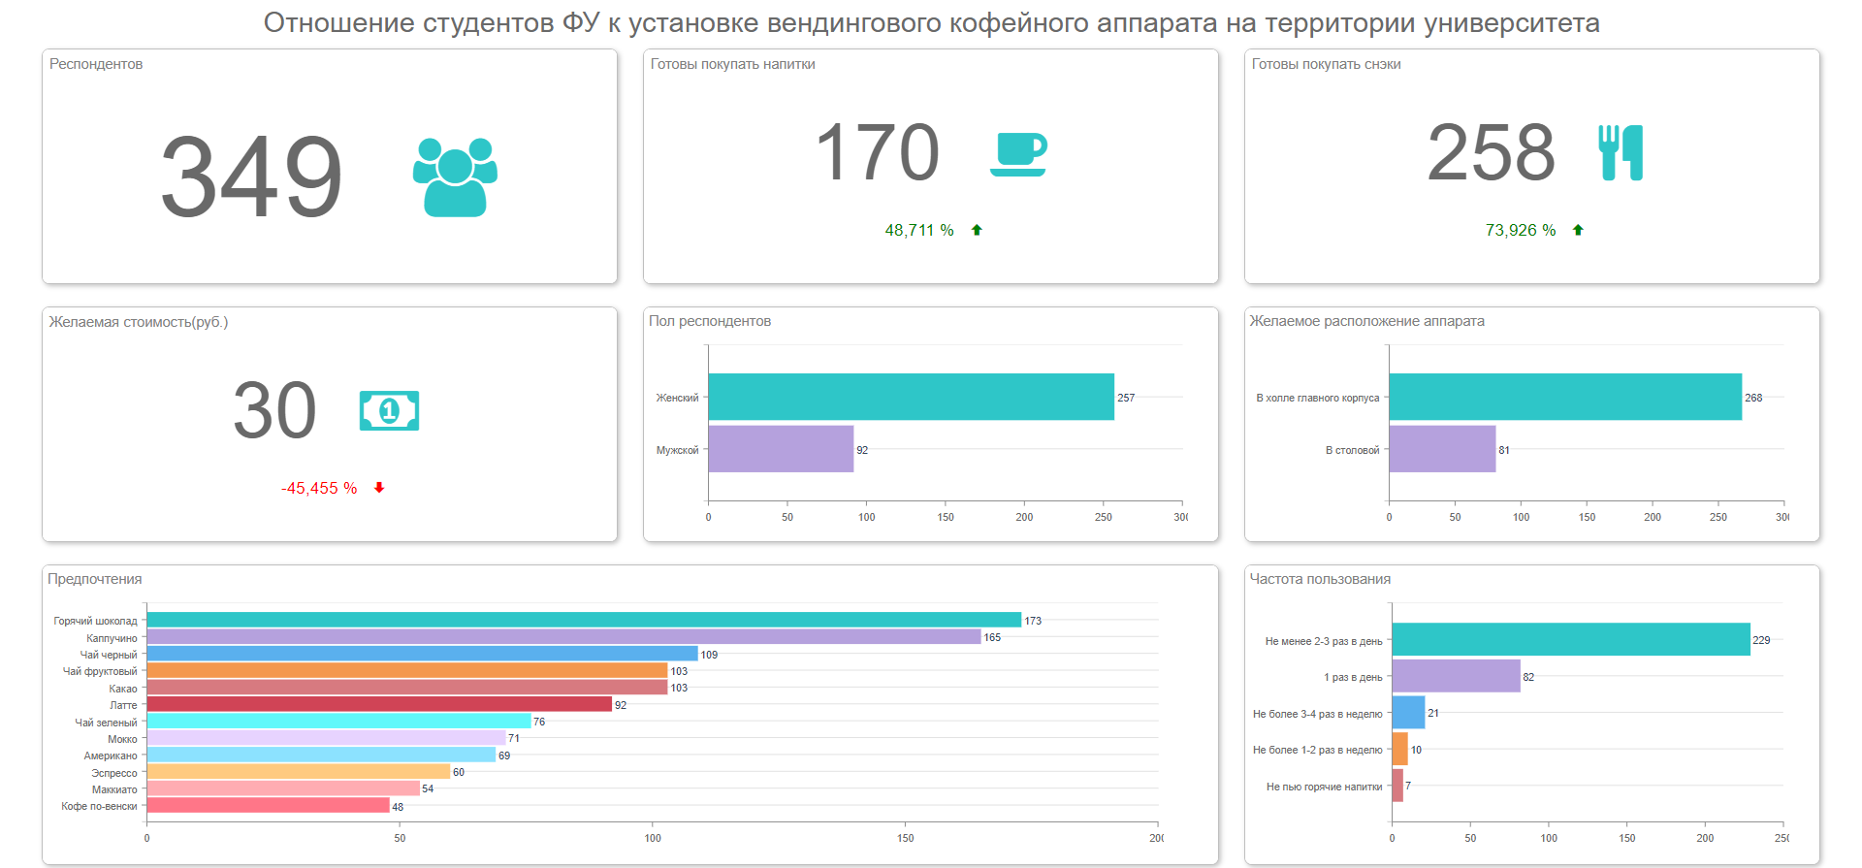The width and height of the screenshot is (1862, 868).
Task: Click the Кофе по-венски bar
Action: 268,805
